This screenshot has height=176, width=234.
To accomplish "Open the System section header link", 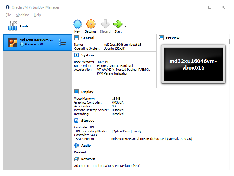I will (x=87, y=55).
